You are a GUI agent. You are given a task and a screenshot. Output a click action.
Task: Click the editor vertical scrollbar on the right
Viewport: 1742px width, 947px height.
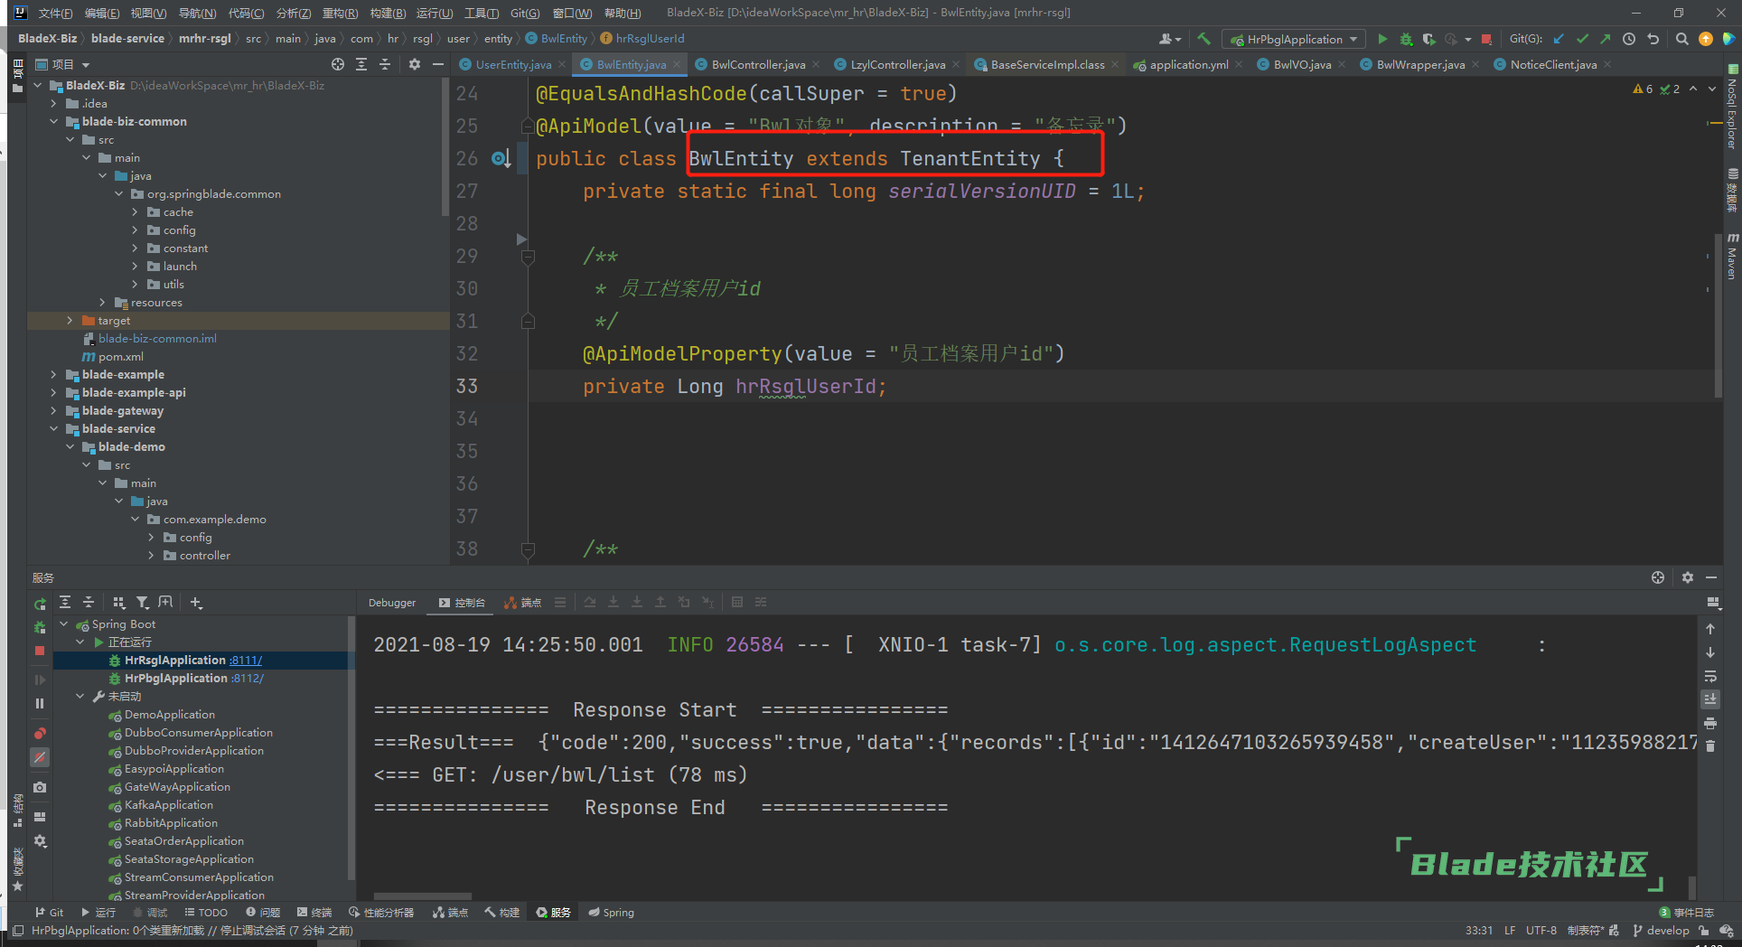point(1718,316)
